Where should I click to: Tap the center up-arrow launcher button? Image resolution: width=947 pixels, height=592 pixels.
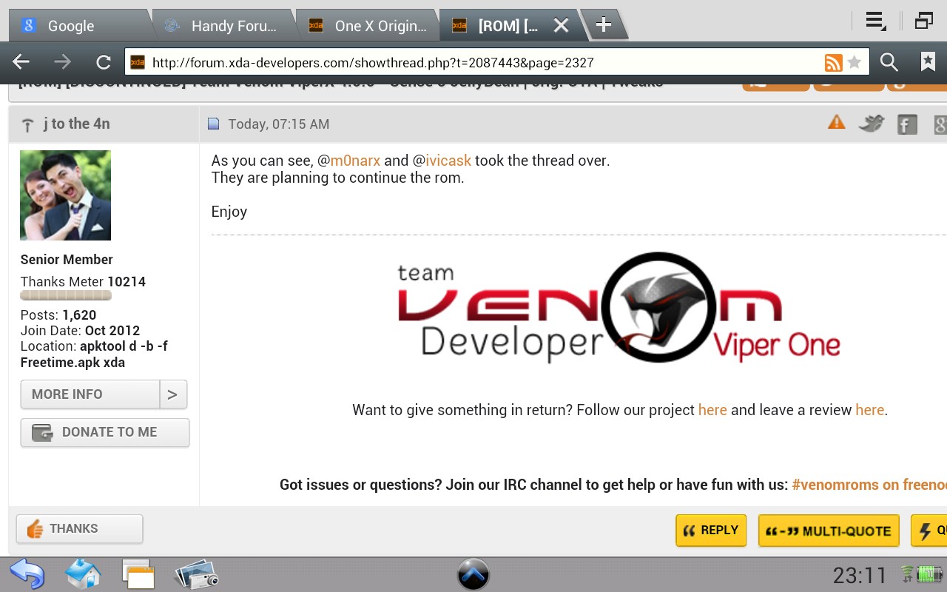click(x=473, y=574)
